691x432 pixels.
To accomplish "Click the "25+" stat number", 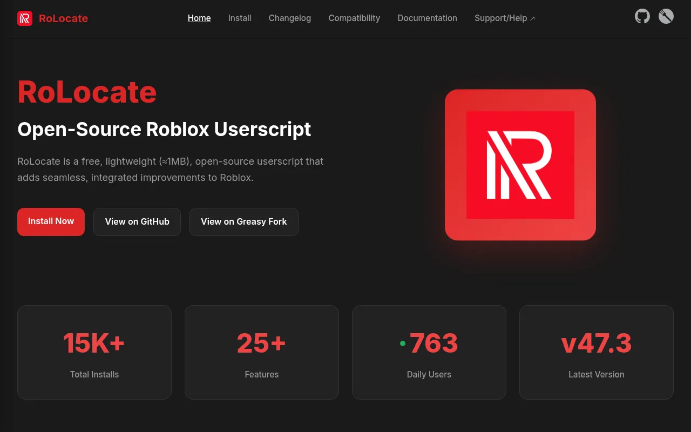I will pos(262,343).
